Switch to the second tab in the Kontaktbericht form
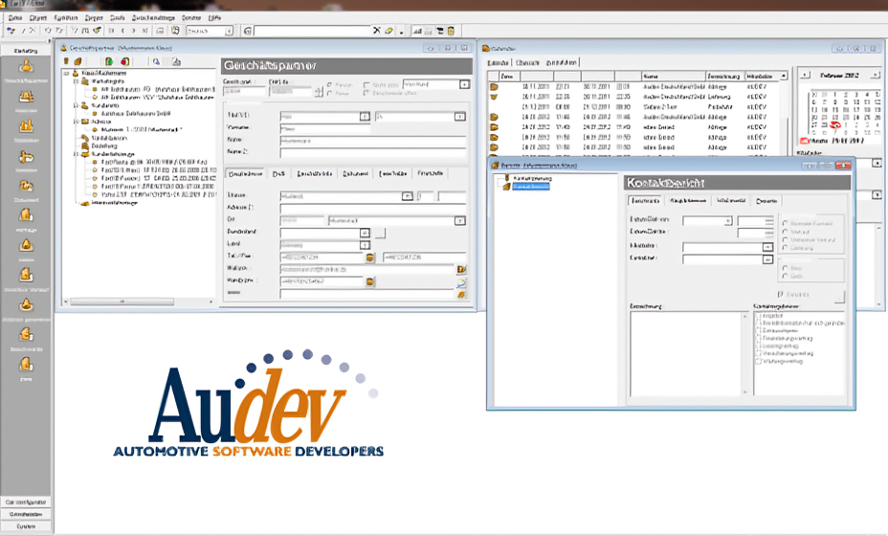888x536 pixels. pyautogui.click(x=688, y=200)
